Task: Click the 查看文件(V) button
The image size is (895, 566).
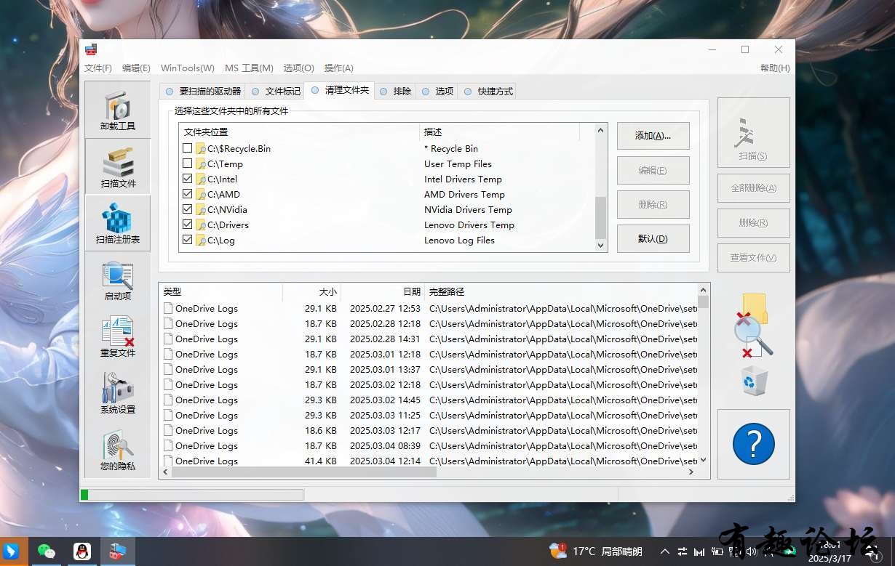Action: click(753, 258)
